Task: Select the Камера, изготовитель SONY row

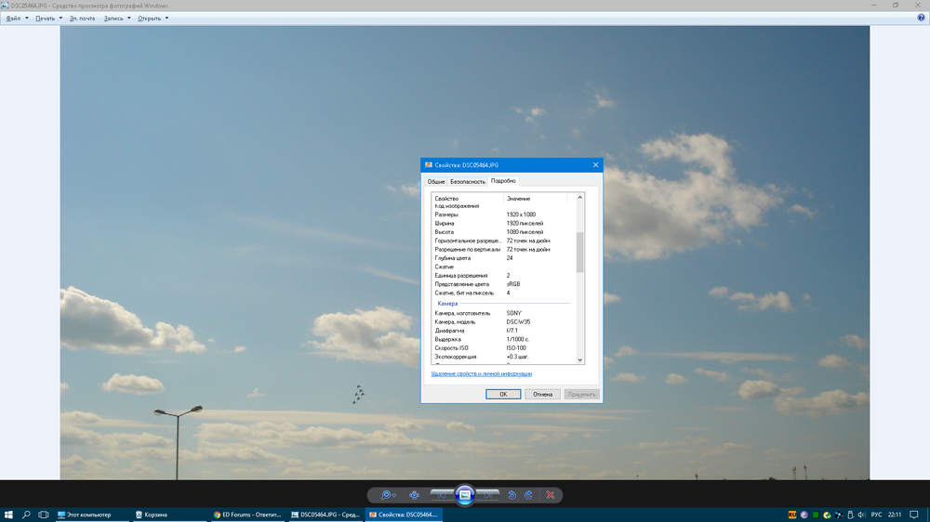Action: tap(503, 313)
